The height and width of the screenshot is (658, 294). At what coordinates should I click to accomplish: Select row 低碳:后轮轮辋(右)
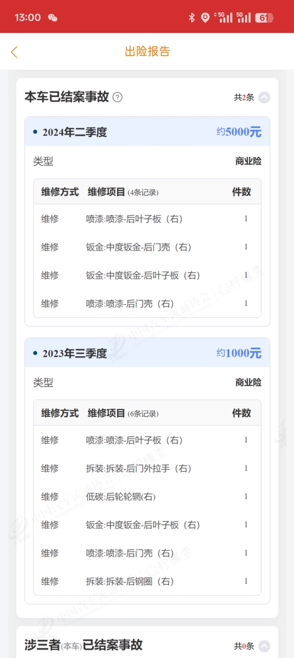click(x=147, y=497)
